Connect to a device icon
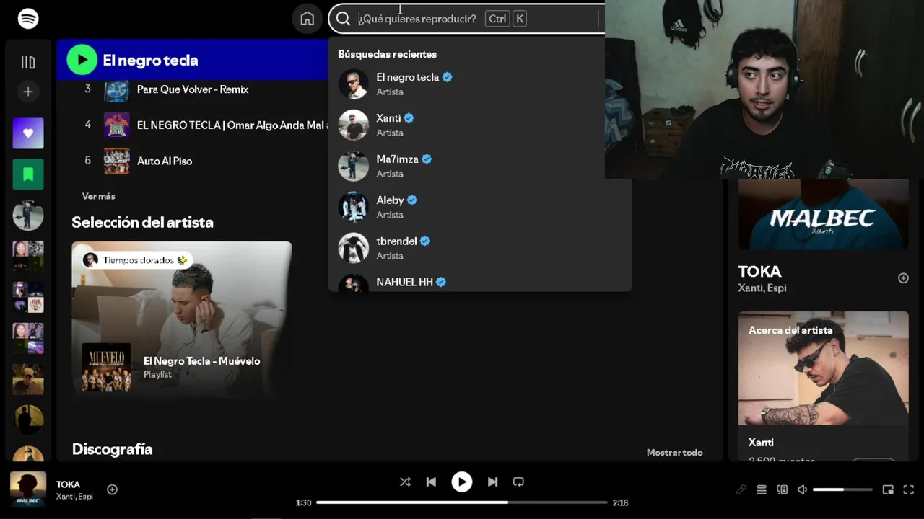 coord(782,489)
